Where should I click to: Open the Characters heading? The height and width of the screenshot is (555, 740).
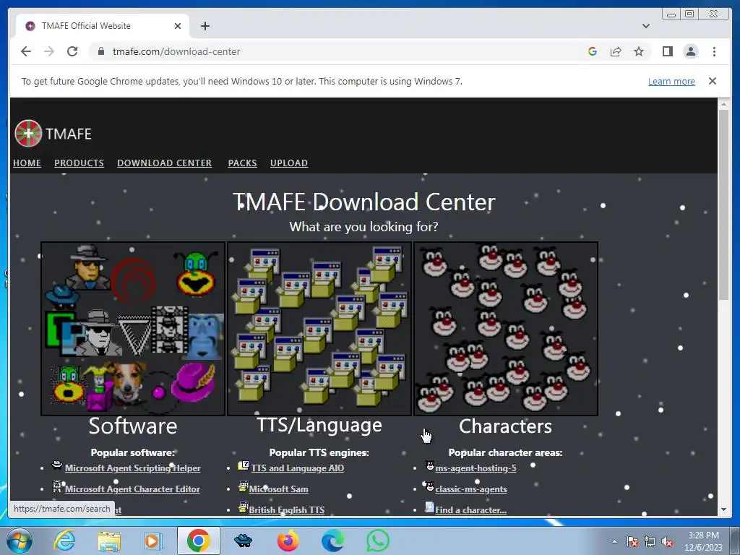[505, 426]
